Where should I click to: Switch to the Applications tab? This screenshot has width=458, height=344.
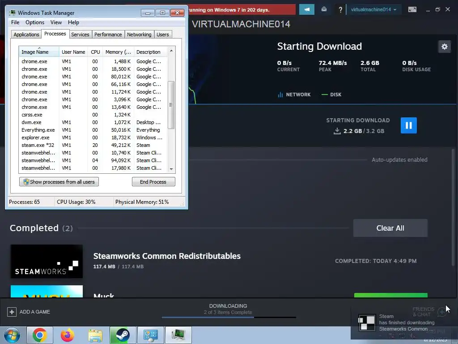26,34
